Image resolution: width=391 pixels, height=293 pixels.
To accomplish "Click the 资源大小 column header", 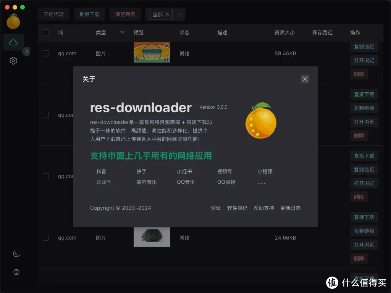I will point(284,32).
